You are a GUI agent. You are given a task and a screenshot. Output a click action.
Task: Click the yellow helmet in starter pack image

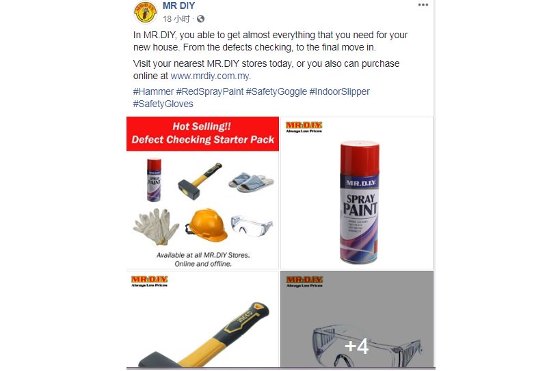(206, 225)
